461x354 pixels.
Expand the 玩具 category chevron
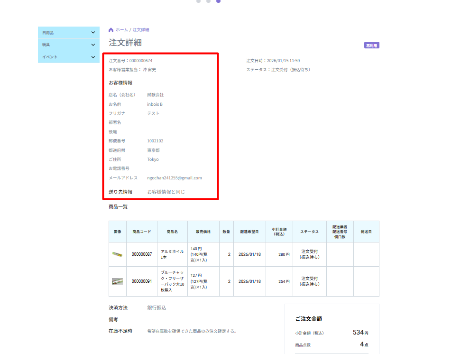pyautogui.click(x=93, y=45)
